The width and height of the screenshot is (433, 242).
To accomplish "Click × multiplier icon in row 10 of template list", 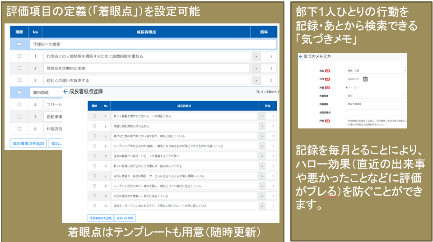I will [262, 205].
